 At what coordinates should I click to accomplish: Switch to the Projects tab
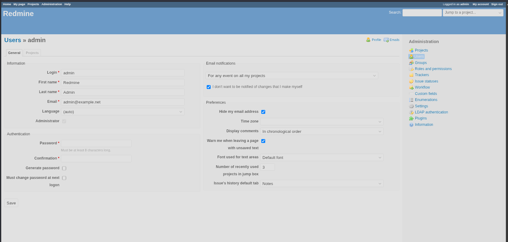click(x=32, y=53)
